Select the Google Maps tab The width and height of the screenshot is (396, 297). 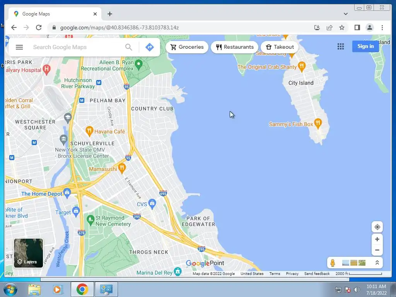tap(55, 14)
